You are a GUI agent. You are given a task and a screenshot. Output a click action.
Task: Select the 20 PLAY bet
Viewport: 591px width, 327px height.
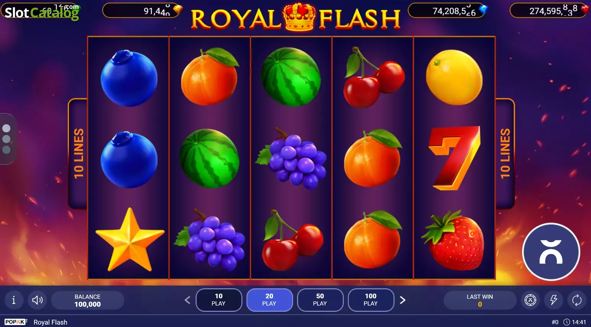[269, 300]
